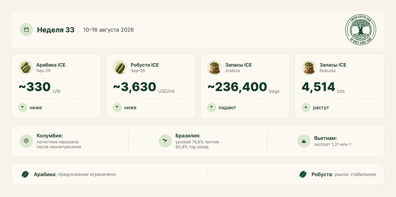Click the Робуста ICE single bean icon

tap(120, 68)
